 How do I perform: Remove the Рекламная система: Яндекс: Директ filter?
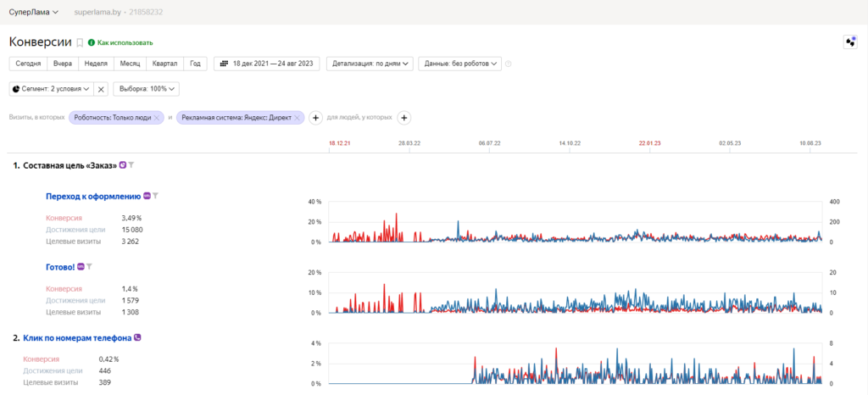pos(298,118)
